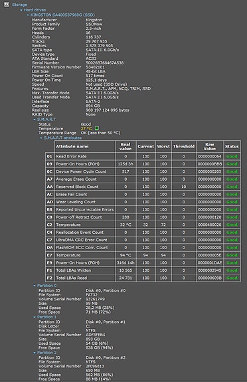Click the Good status for Total LBAs Read
Viewport: 247px width, 382px height.
(232, 278)
